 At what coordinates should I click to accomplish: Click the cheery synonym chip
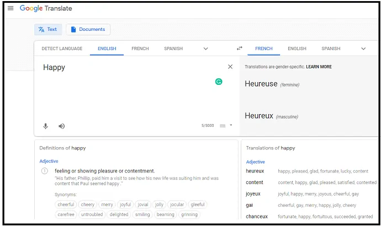pos(87,205)
